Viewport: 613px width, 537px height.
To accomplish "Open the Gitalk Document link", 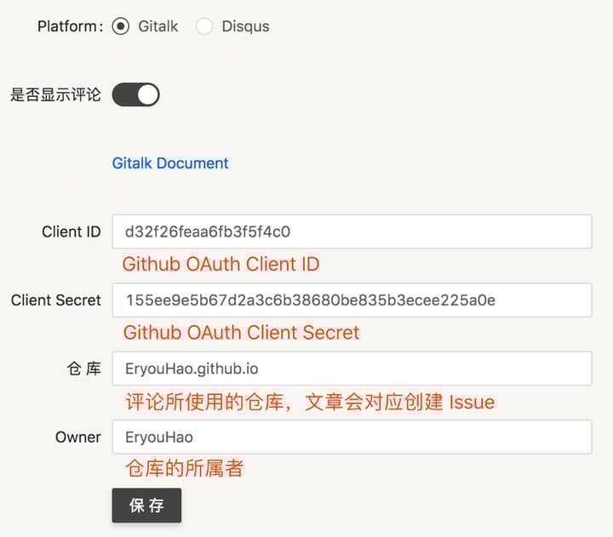I will 170,163.
